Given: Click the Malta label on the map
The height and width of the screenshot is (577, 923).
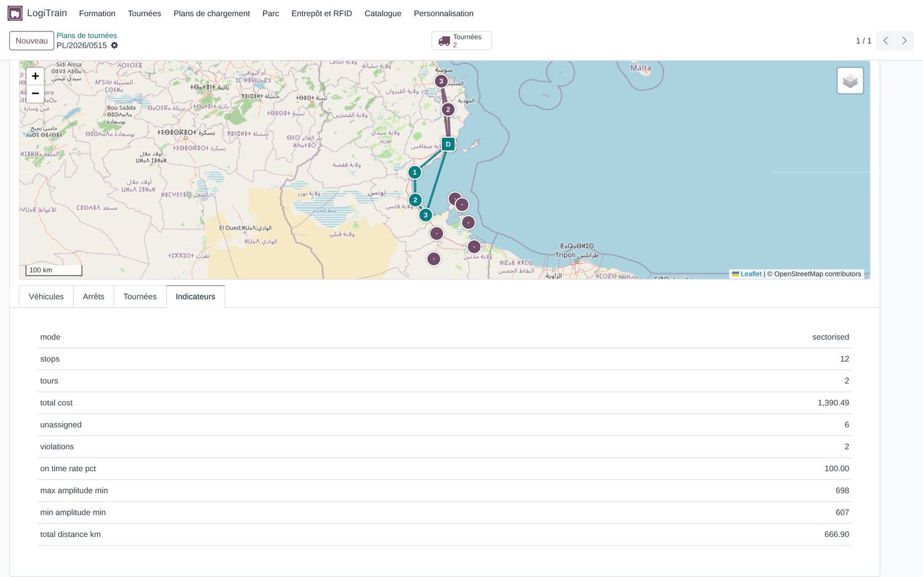Looking at the screenshot, I should point(641,68).
